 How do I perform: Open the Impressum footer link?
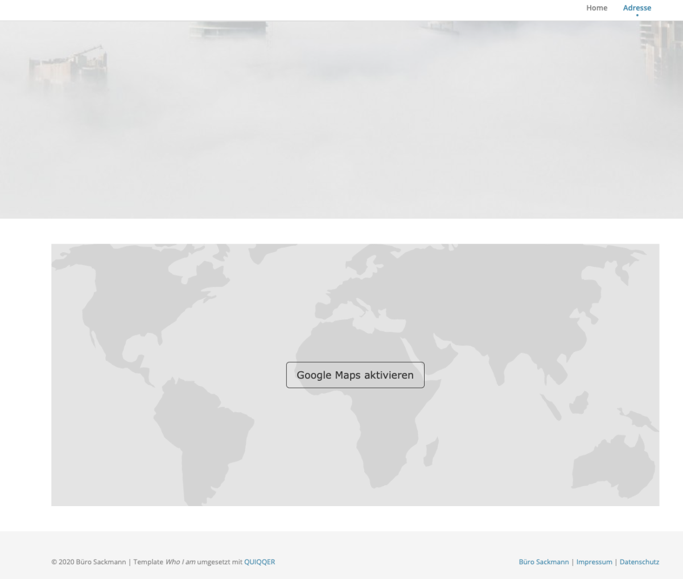click(594, 562)
